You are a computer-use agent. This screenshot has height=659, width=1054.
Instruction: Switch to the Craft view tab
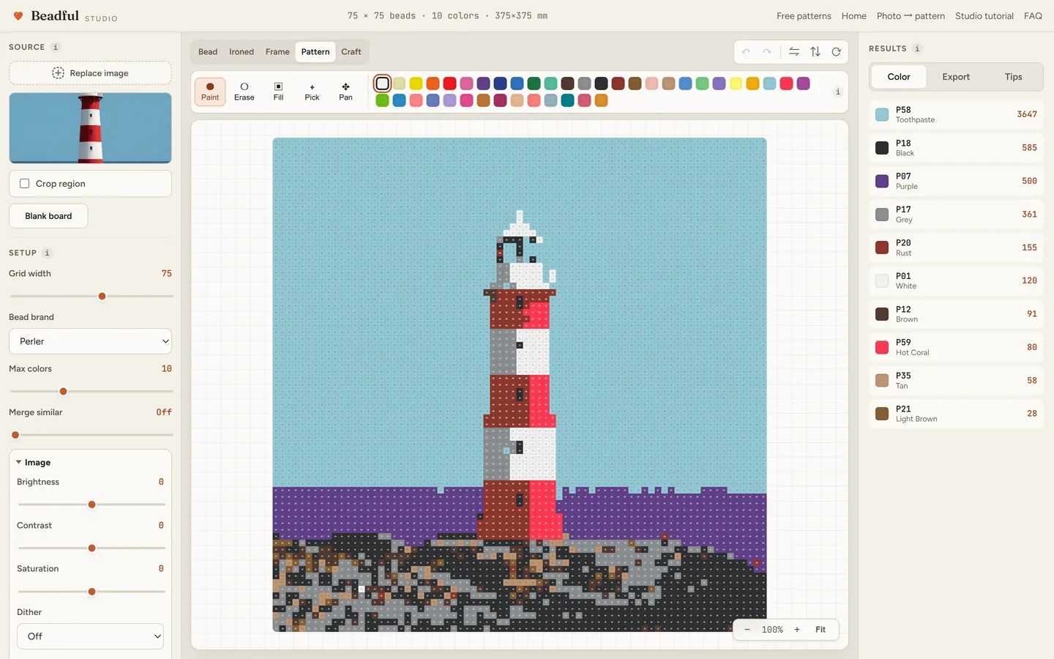[351, 52]
